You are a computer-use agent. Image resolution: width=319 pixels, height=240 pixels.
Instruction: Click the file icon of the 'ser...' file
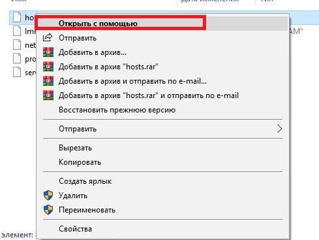tap(17, 72)
